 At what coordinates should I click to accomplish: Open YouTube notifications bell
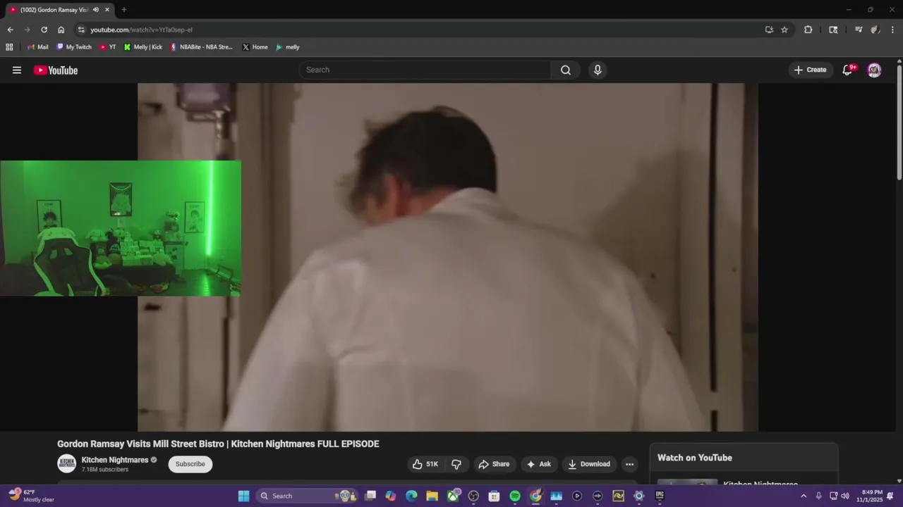[848, 70]
